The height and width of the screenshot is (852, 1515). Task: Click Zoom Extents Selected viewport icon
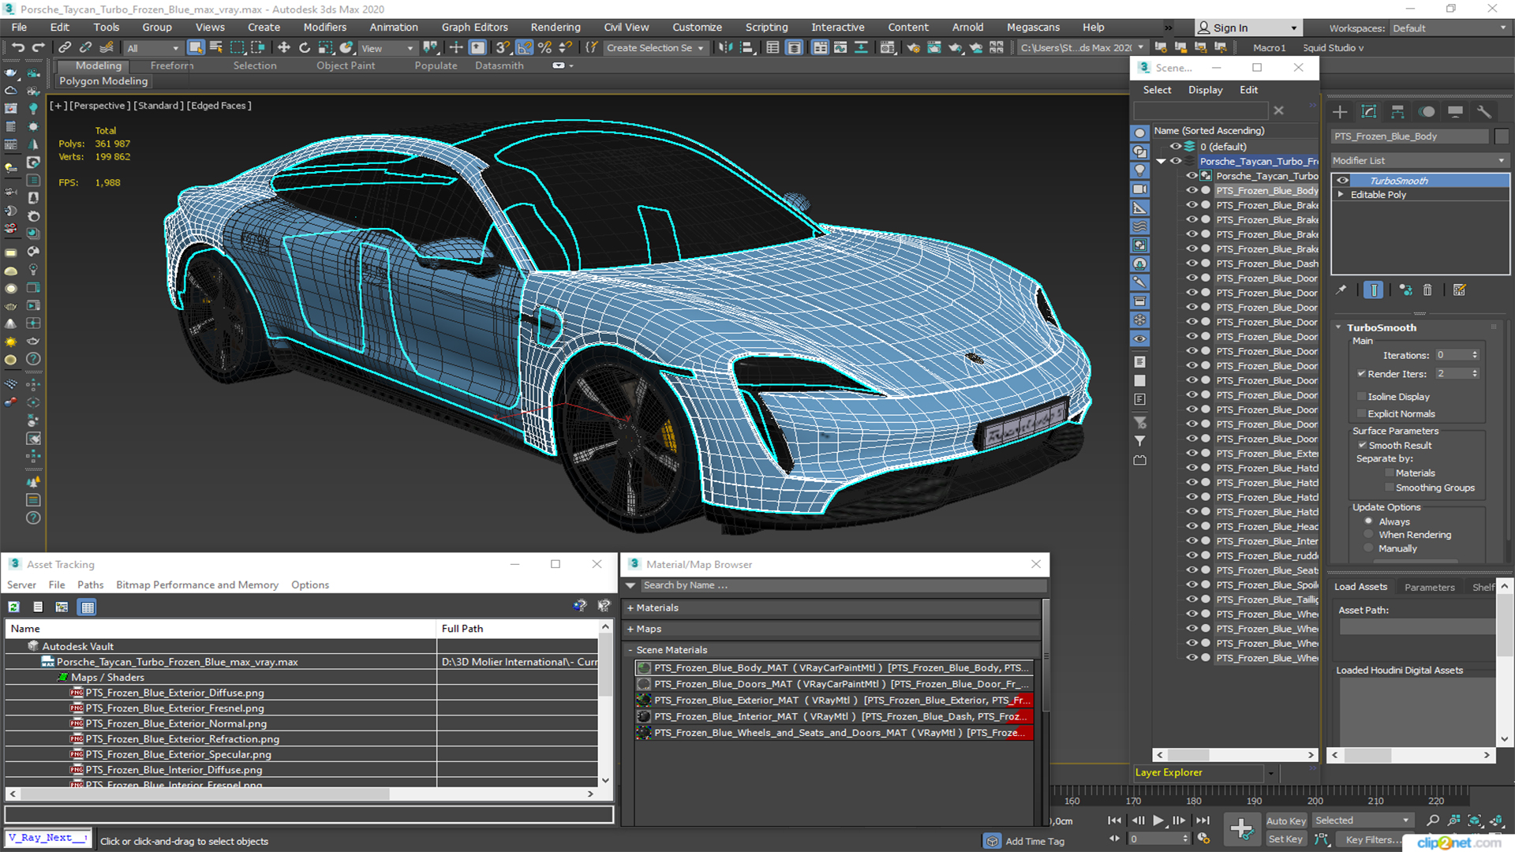click(1475, 820)
